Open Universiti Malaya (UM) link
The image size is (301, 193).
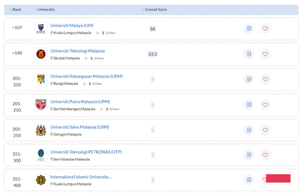[72, 26]
